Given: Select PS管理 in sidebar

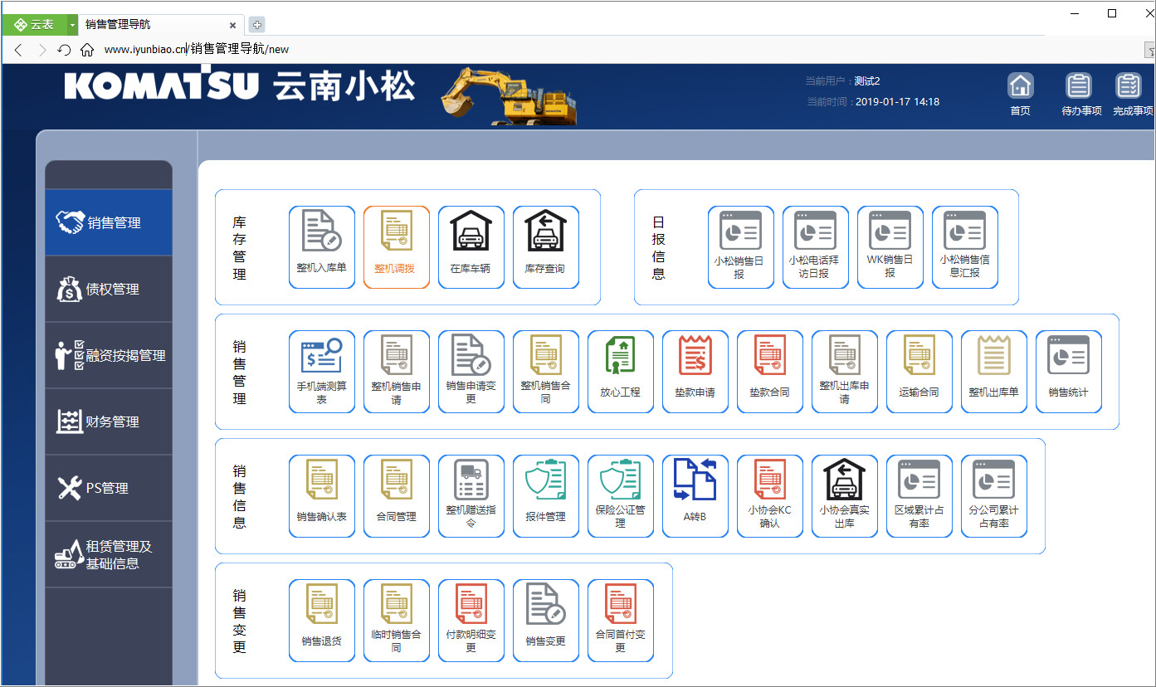Looking at the screenshot, I should click(109, 488).
